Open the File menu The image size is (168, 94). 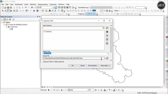pyautogui.click(x=3, y=4)
